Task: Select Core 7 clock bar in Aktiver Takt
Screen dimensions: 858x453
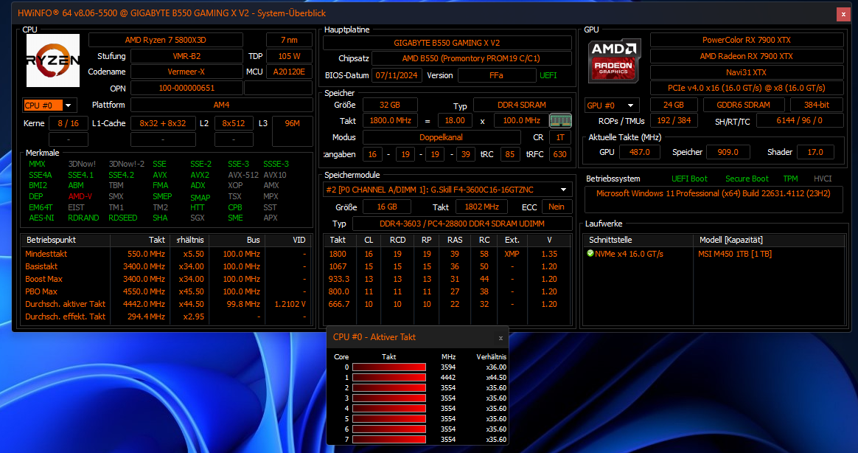Action: [x=389, y=439]
